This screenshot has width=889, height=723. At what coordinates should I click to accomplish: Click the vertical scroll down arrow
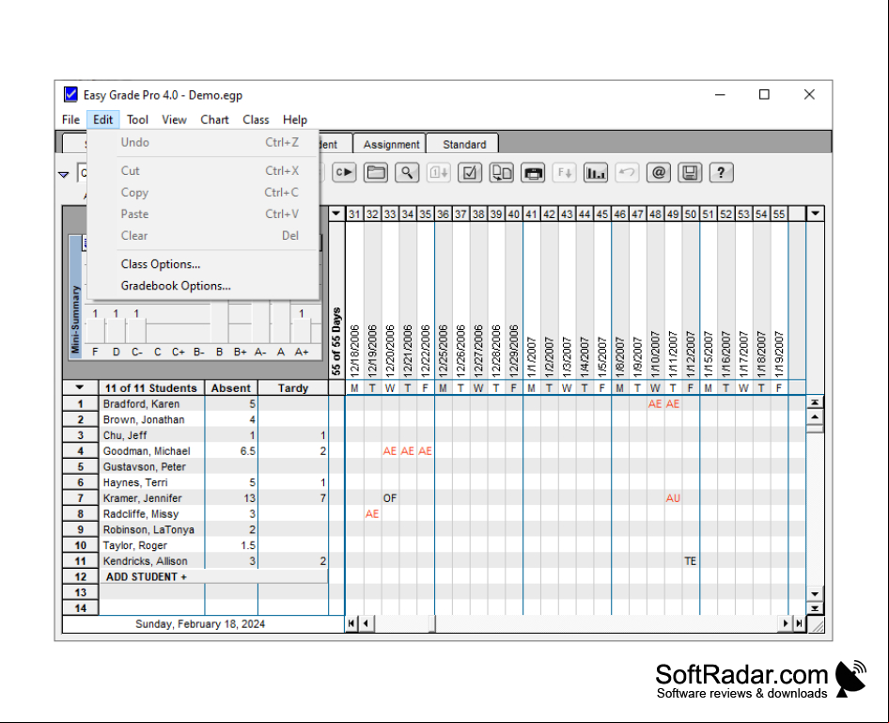tap(815, 594)
